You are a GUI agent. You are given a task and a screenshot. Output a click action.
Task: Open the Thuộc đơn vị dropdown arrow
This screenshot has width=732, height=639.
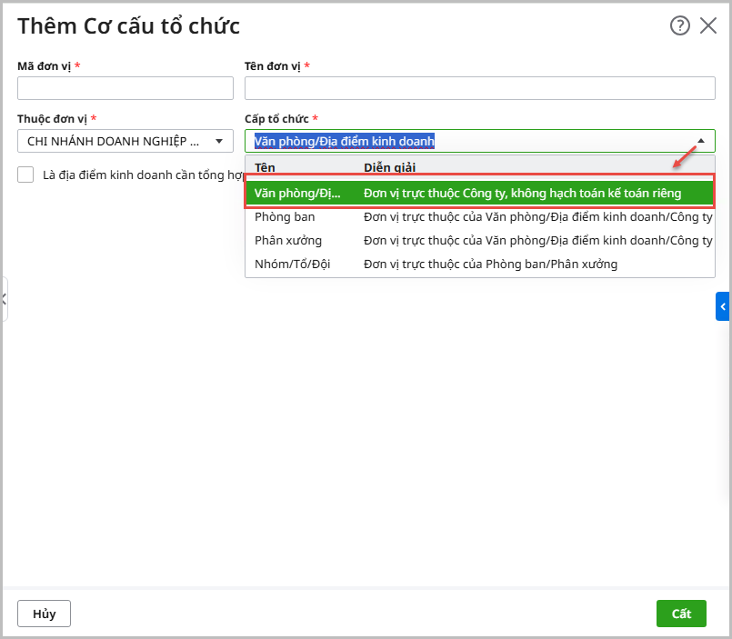218,141
